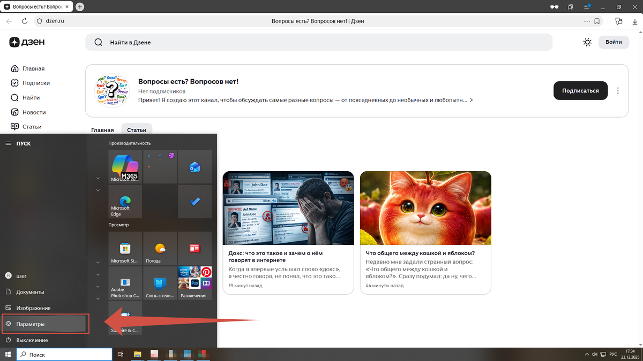Viewport: 643px width, 361px height.
Task: Open File Explorer from the taskbar
Action: (x=137, y=355)
